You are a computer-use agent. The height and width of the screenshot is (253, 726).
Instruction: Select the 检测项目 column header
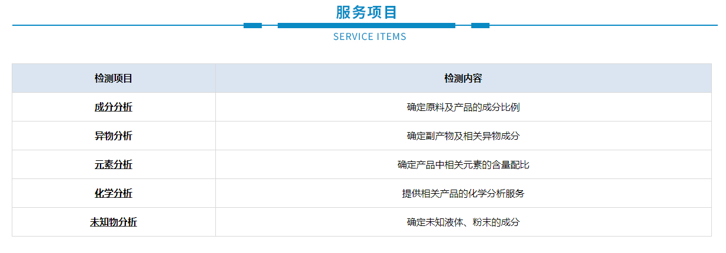coord(114,79)
